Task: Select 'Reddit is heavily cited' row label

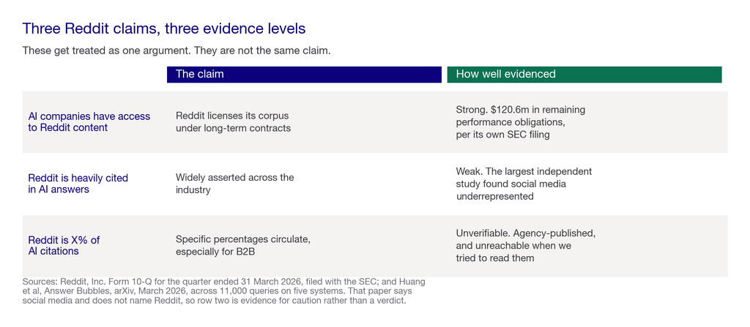Action: coord(78,184)
